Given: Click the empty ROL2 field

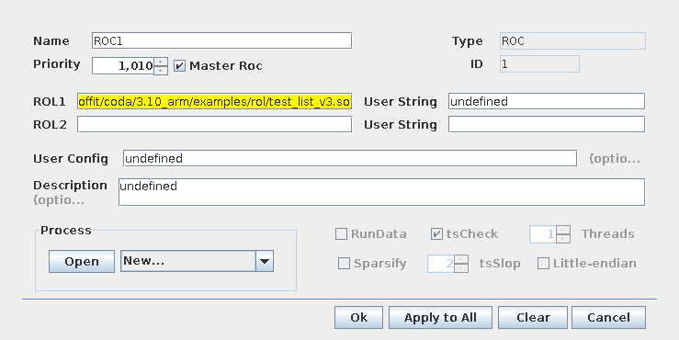Looking at the screenshot, I should click(x=214, y=124).
